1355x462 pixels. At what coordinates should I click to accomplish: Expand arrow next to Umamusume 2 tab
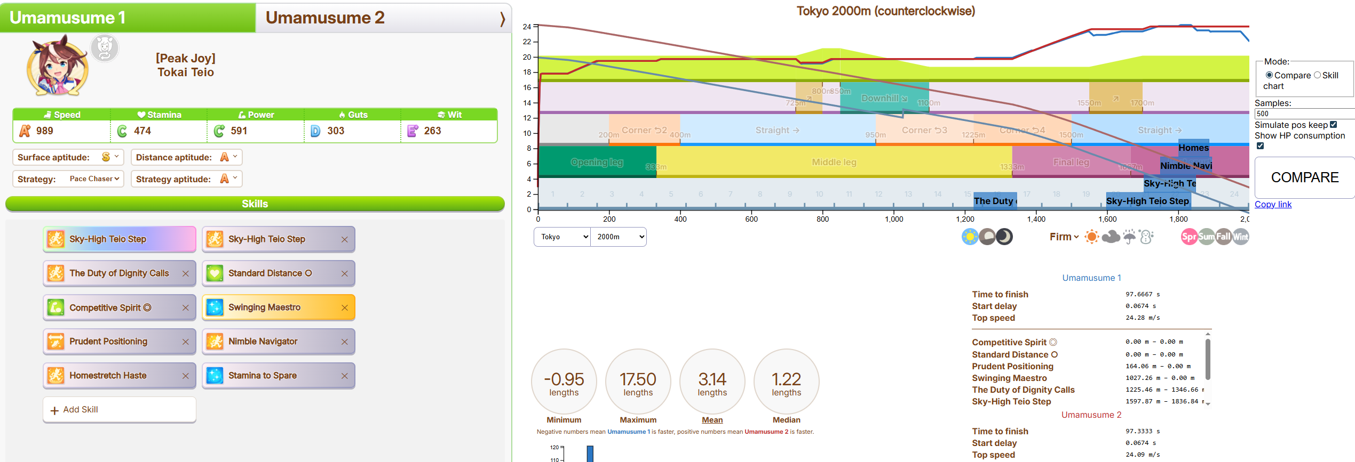click(502, 19)
